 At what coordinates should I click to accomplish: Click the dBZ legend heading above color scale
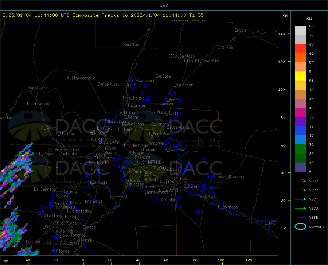coord(309,18)
